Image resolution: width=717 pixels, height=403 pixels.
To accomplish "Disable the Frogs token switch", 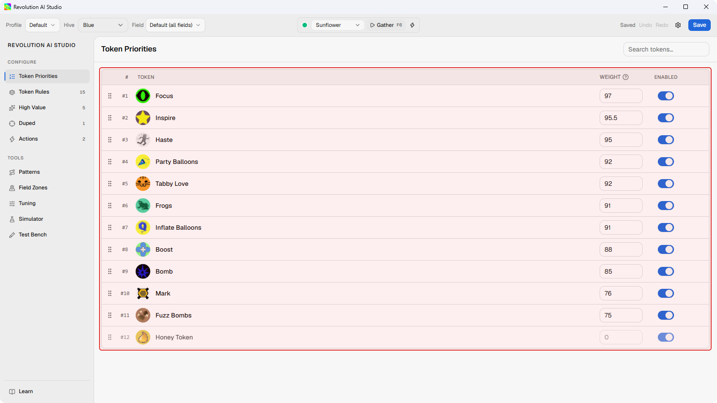I will (666, 206).
